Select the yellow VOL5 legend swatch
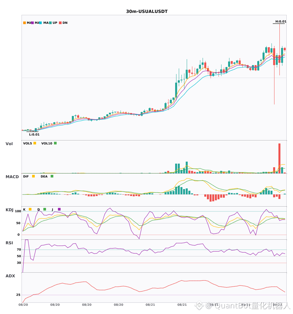 (x=35, y=143)
